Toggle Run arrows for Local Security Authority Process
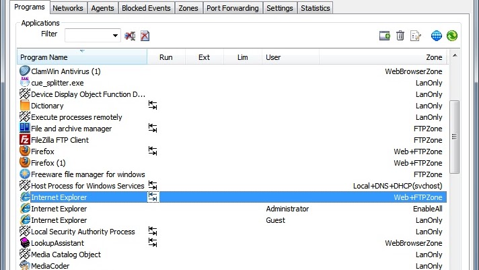Image resolution: width=479 pixels, height=270 pixels. (153, 231)
